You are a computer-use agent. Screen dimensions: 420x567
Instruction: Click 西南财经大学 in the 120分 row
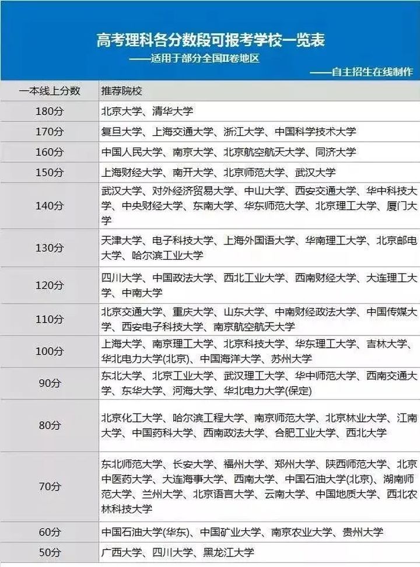click(325, 278)
